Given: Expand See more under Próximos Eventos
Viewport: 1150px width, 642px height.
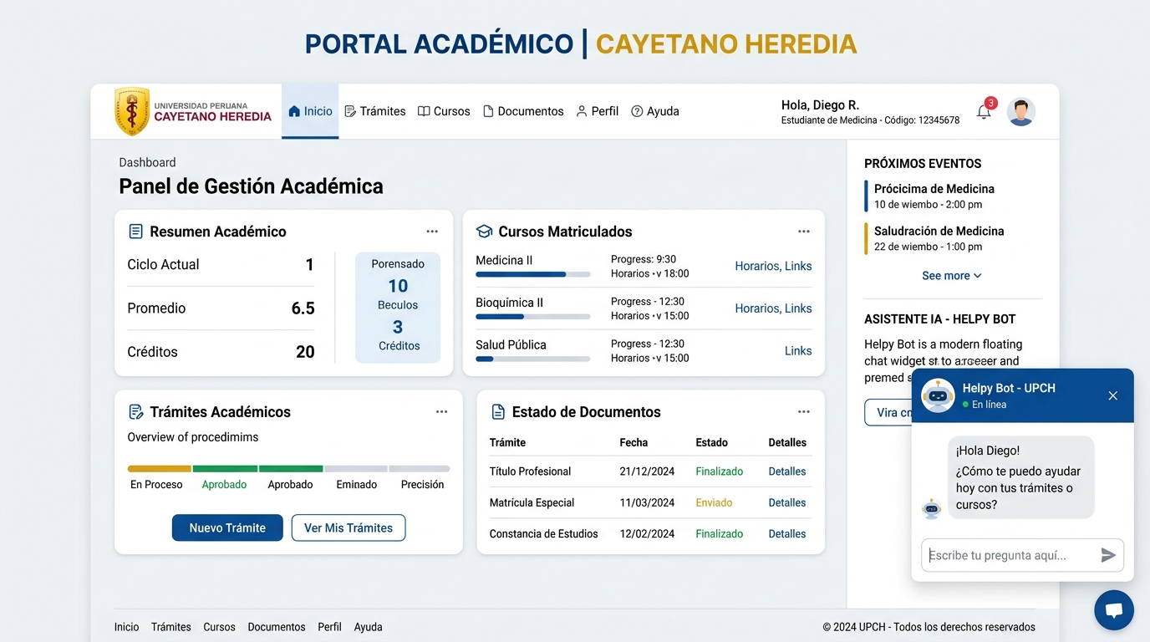Looking at the screenshot, I should [x=952, y=276].
